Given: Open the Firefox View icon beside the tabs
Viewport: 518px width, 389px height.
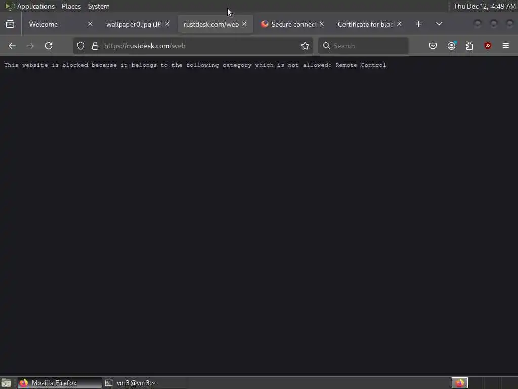Looking at the screenshot, I should coord(10,24).
